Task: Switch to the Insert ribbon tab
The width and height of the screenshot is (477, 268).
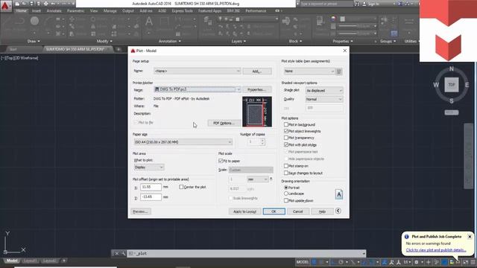Action: [x=37, y=10]
